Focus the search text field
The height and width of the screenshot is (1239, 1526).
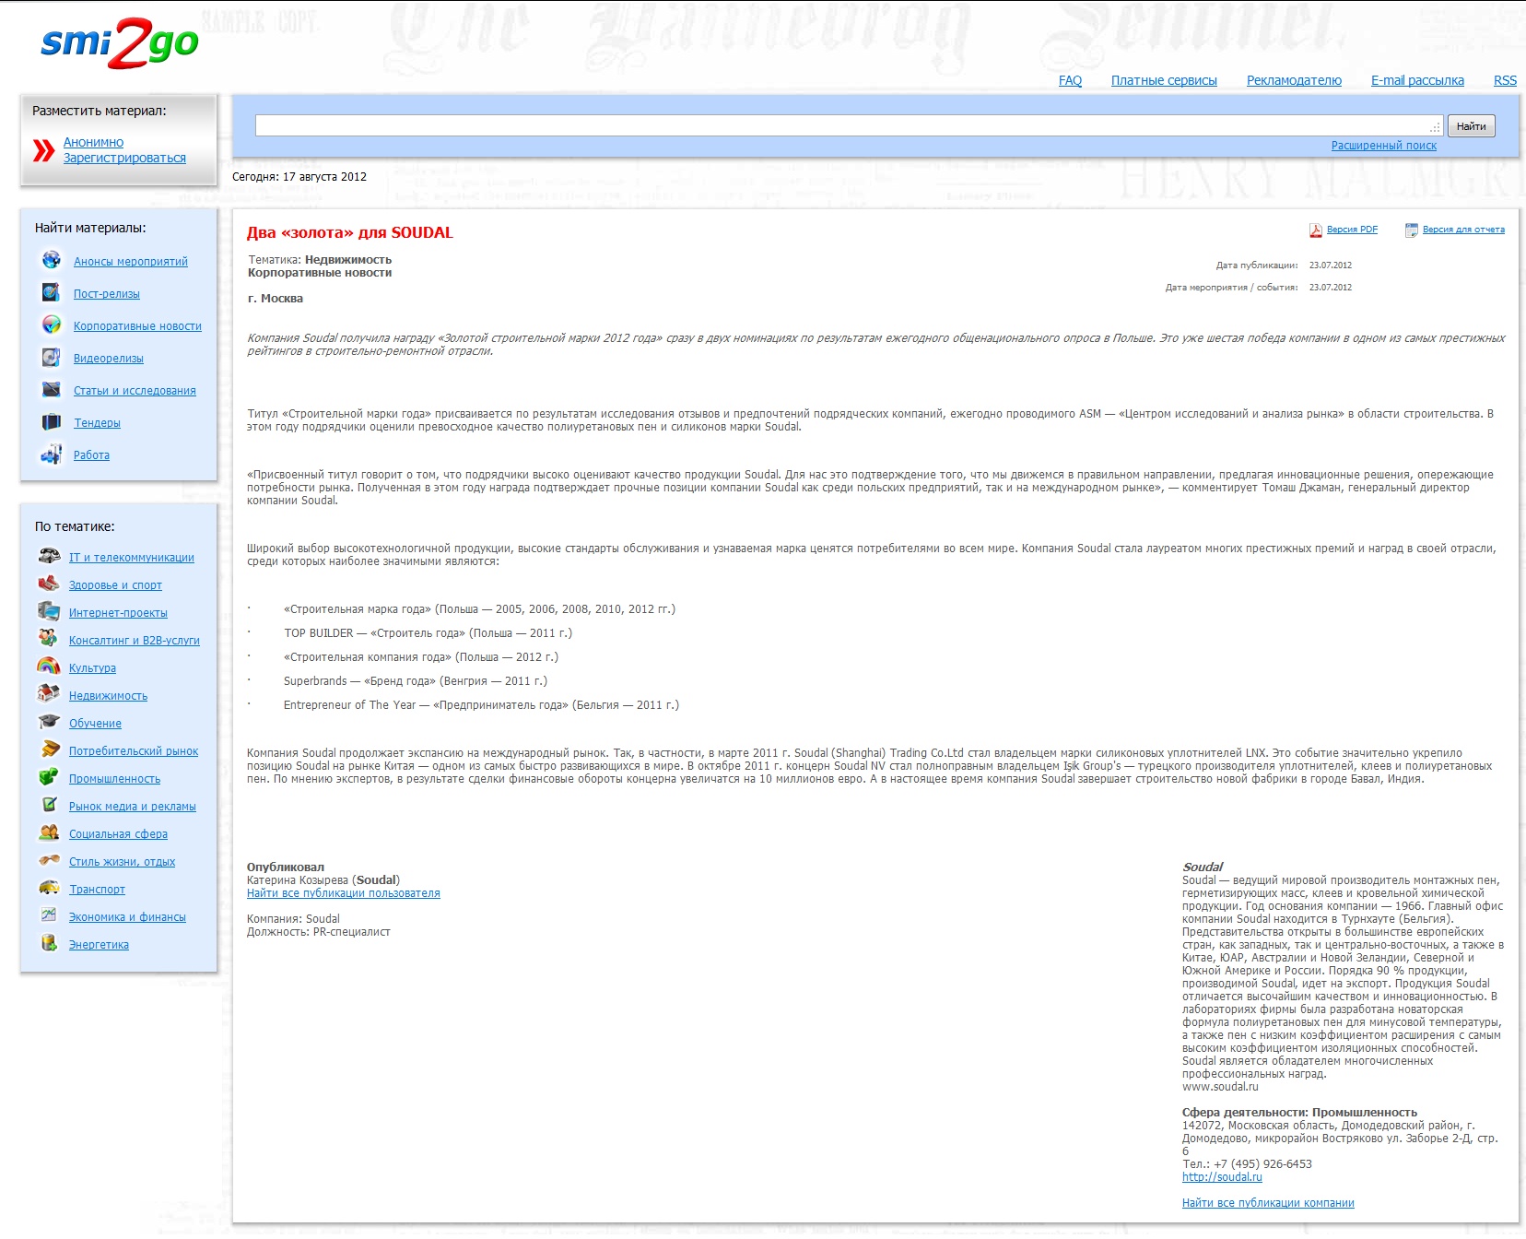point(849,126)
